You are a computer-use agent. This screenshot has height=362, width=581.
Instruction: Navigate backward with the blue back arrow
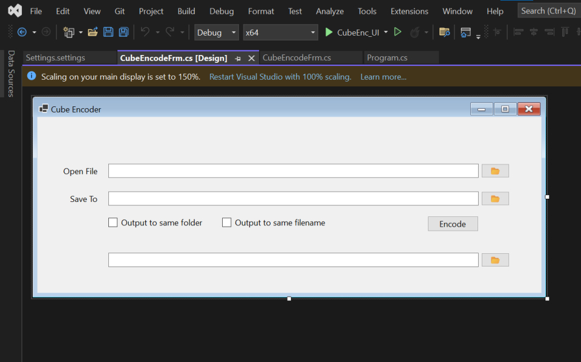[x=22, y=33]
